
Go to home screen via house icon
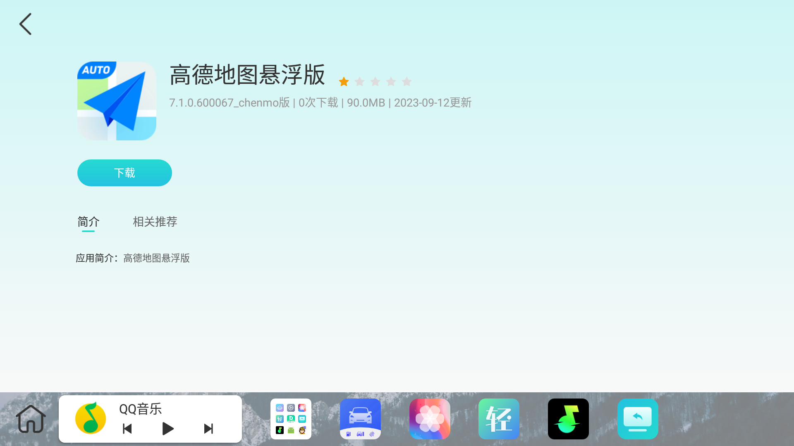click(x=31, y=419)
